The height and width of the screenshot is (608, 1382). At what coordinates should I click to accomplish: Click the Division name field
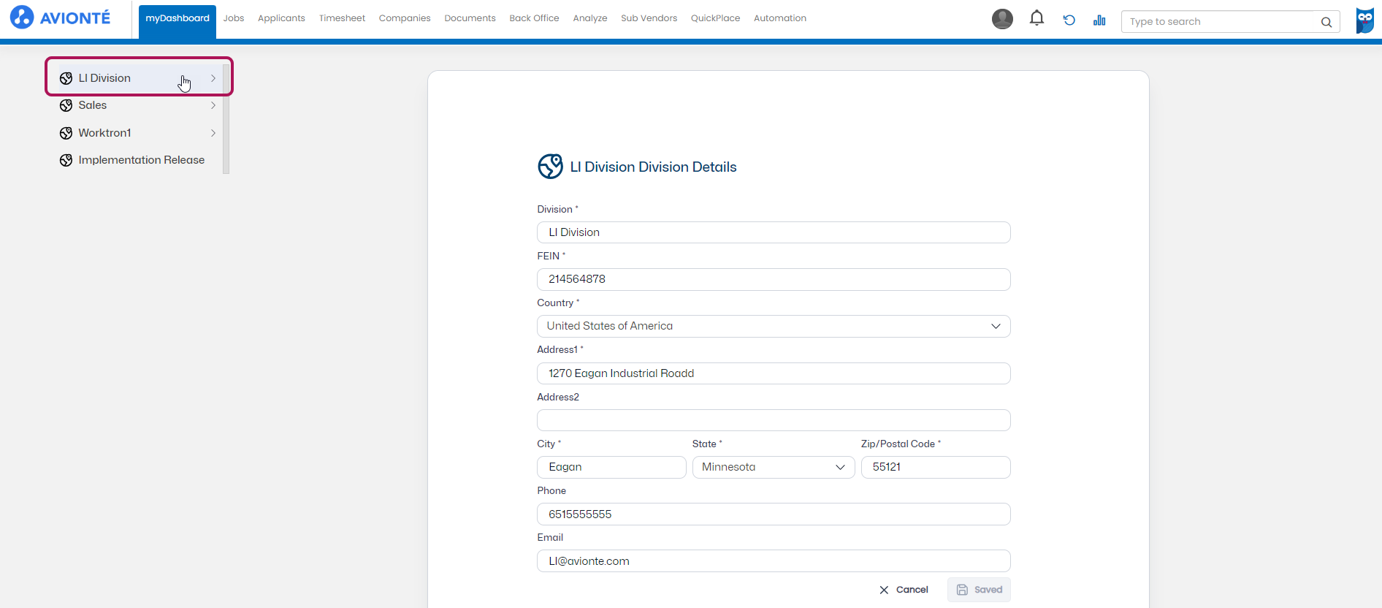tap(774, 232)
